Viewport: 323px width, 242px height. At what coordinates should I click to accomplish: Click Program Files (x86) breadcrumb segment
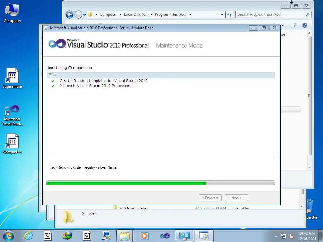[170, 14]
